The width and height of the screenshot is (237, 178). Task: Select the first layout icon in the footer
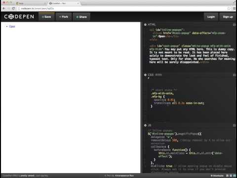click(x=227, y=176)
